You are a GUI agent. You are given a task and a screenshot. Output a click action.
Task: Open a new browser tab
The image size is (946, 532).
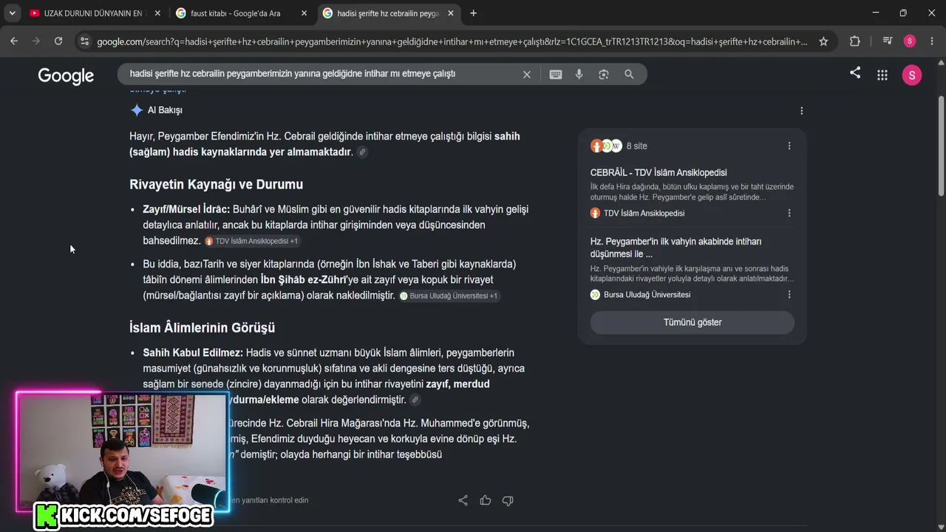(x=473, y=13)
